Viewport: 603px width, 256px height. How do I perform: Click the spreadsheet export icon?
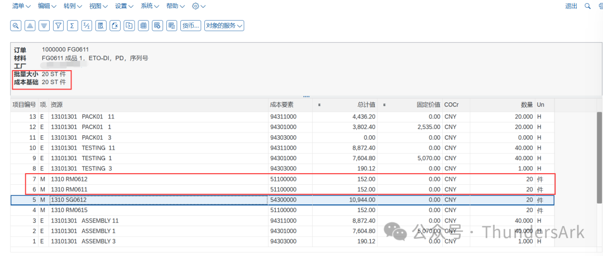point(115,26)
